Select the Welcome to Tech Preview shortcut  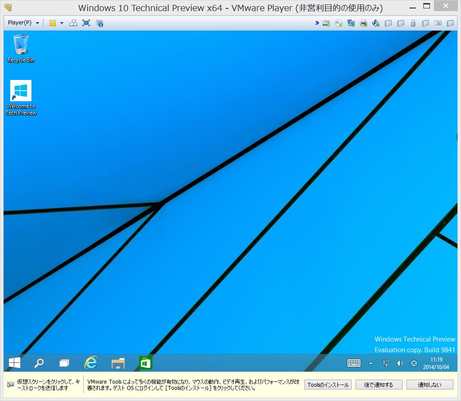[x=21, y=98]
